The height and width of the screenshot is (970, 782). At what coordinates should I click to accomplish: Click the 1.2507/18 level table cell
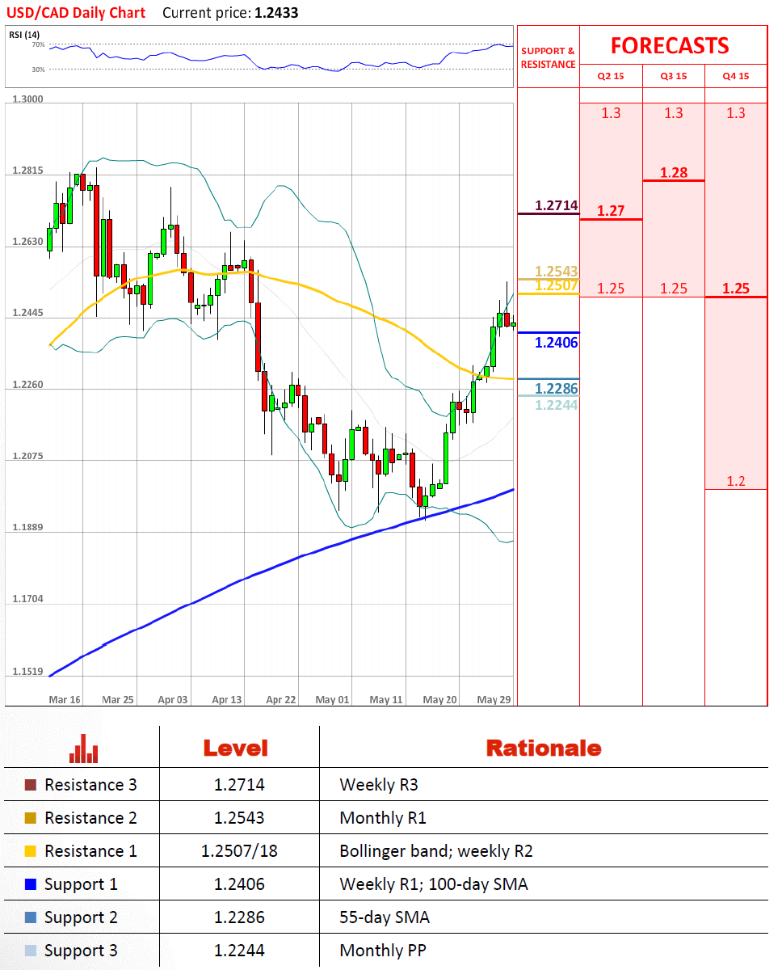(239, 851)
